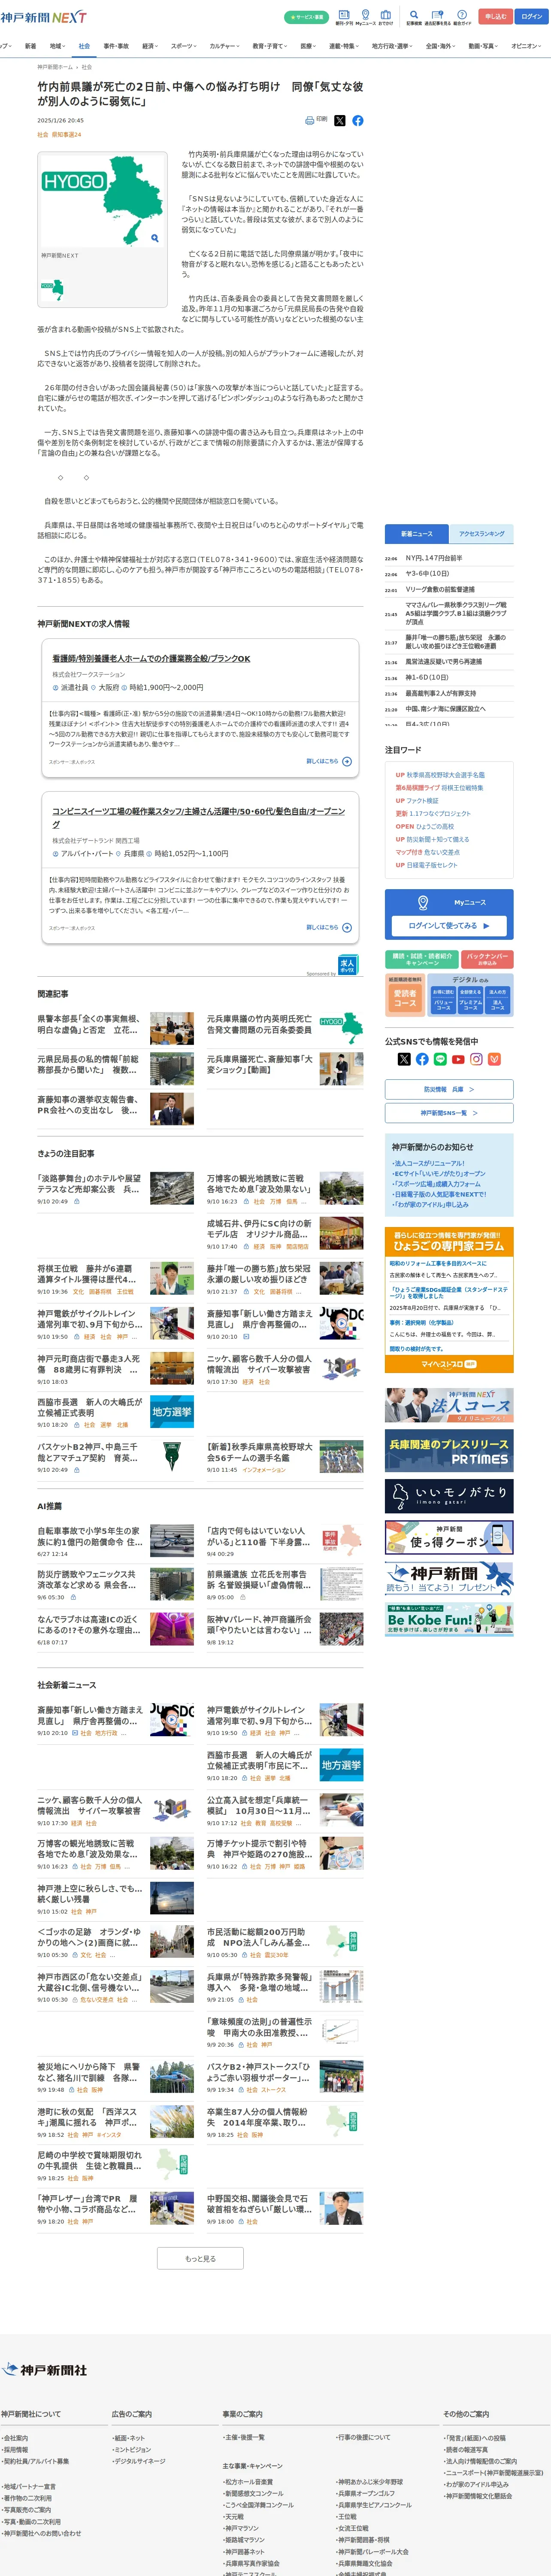The width and height of the screenshot is (551, 2576).
Task: Open the official Instagram account icon
Action: pyautogui.click(x=476, y=1059)
